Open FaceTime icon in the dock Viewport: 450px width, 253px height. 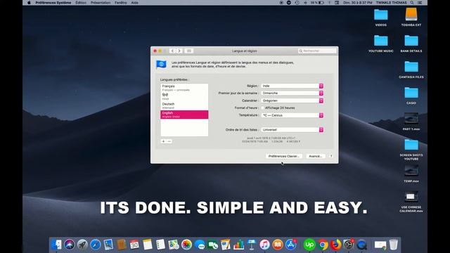pos(212,245)
